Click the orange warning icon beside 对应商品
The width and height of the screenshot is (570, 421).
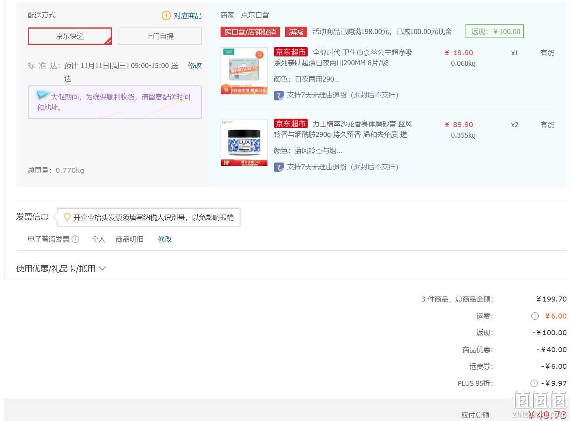(166, 15)
